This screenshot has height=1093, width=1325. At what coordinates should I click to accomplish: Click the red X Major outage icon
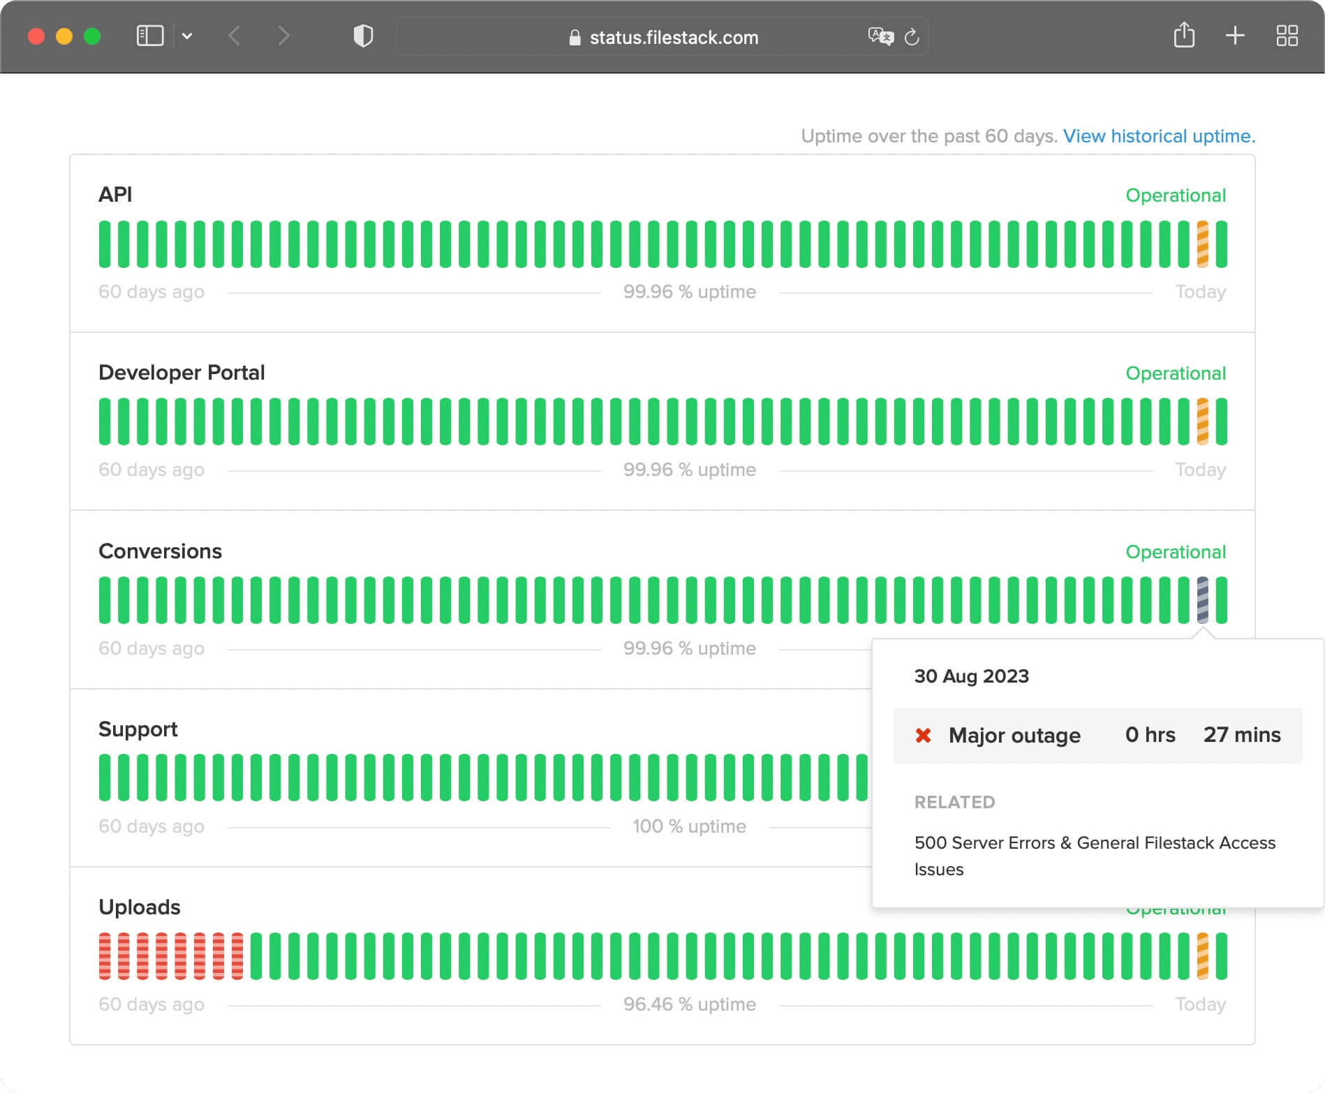click(x=923, y=736)
